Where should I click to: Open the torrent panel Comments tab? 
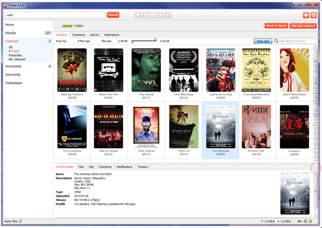(105, 167)
